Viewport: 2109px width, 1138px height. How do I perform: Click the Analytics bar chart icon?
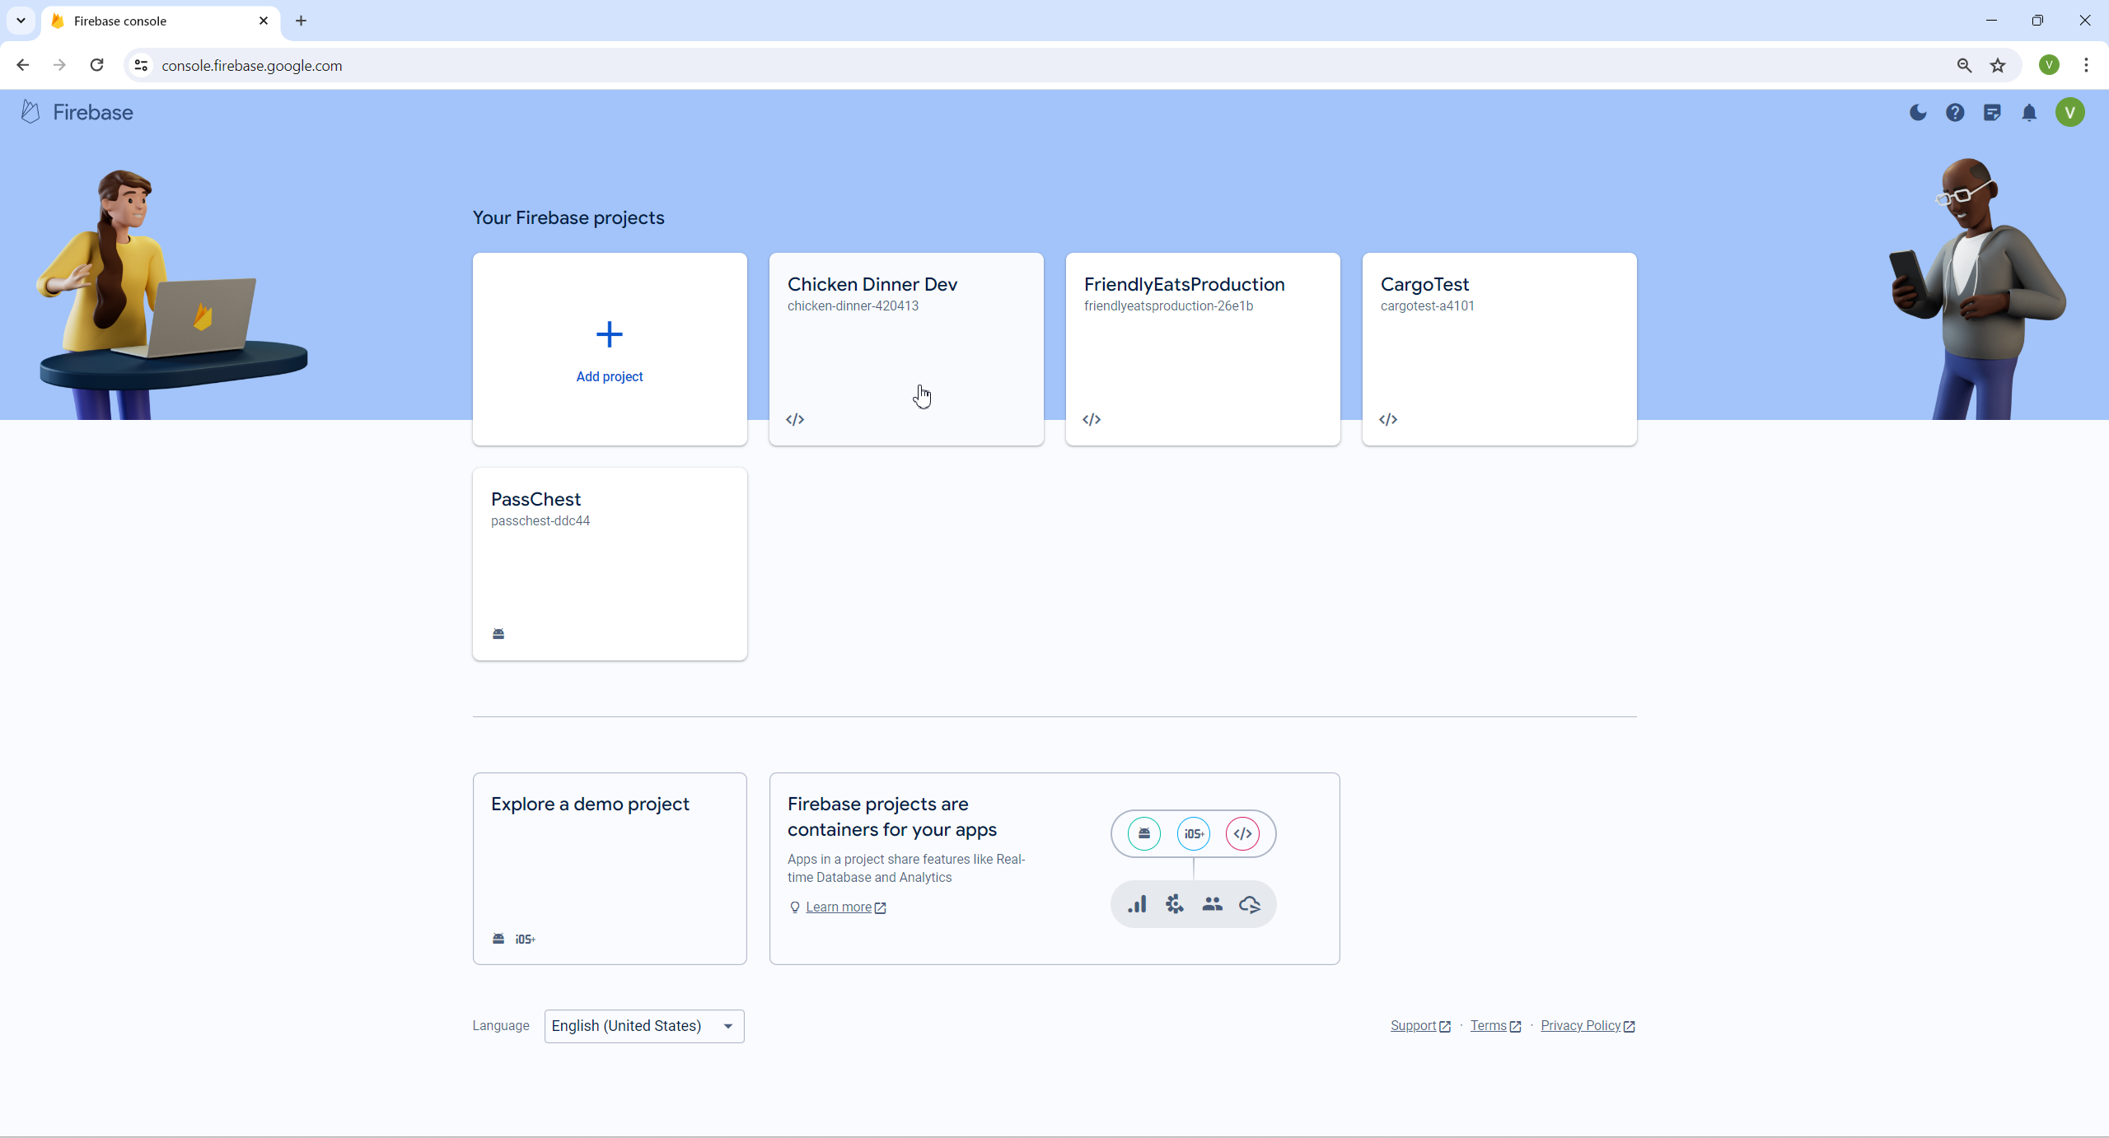click(x=1137, y=903)
